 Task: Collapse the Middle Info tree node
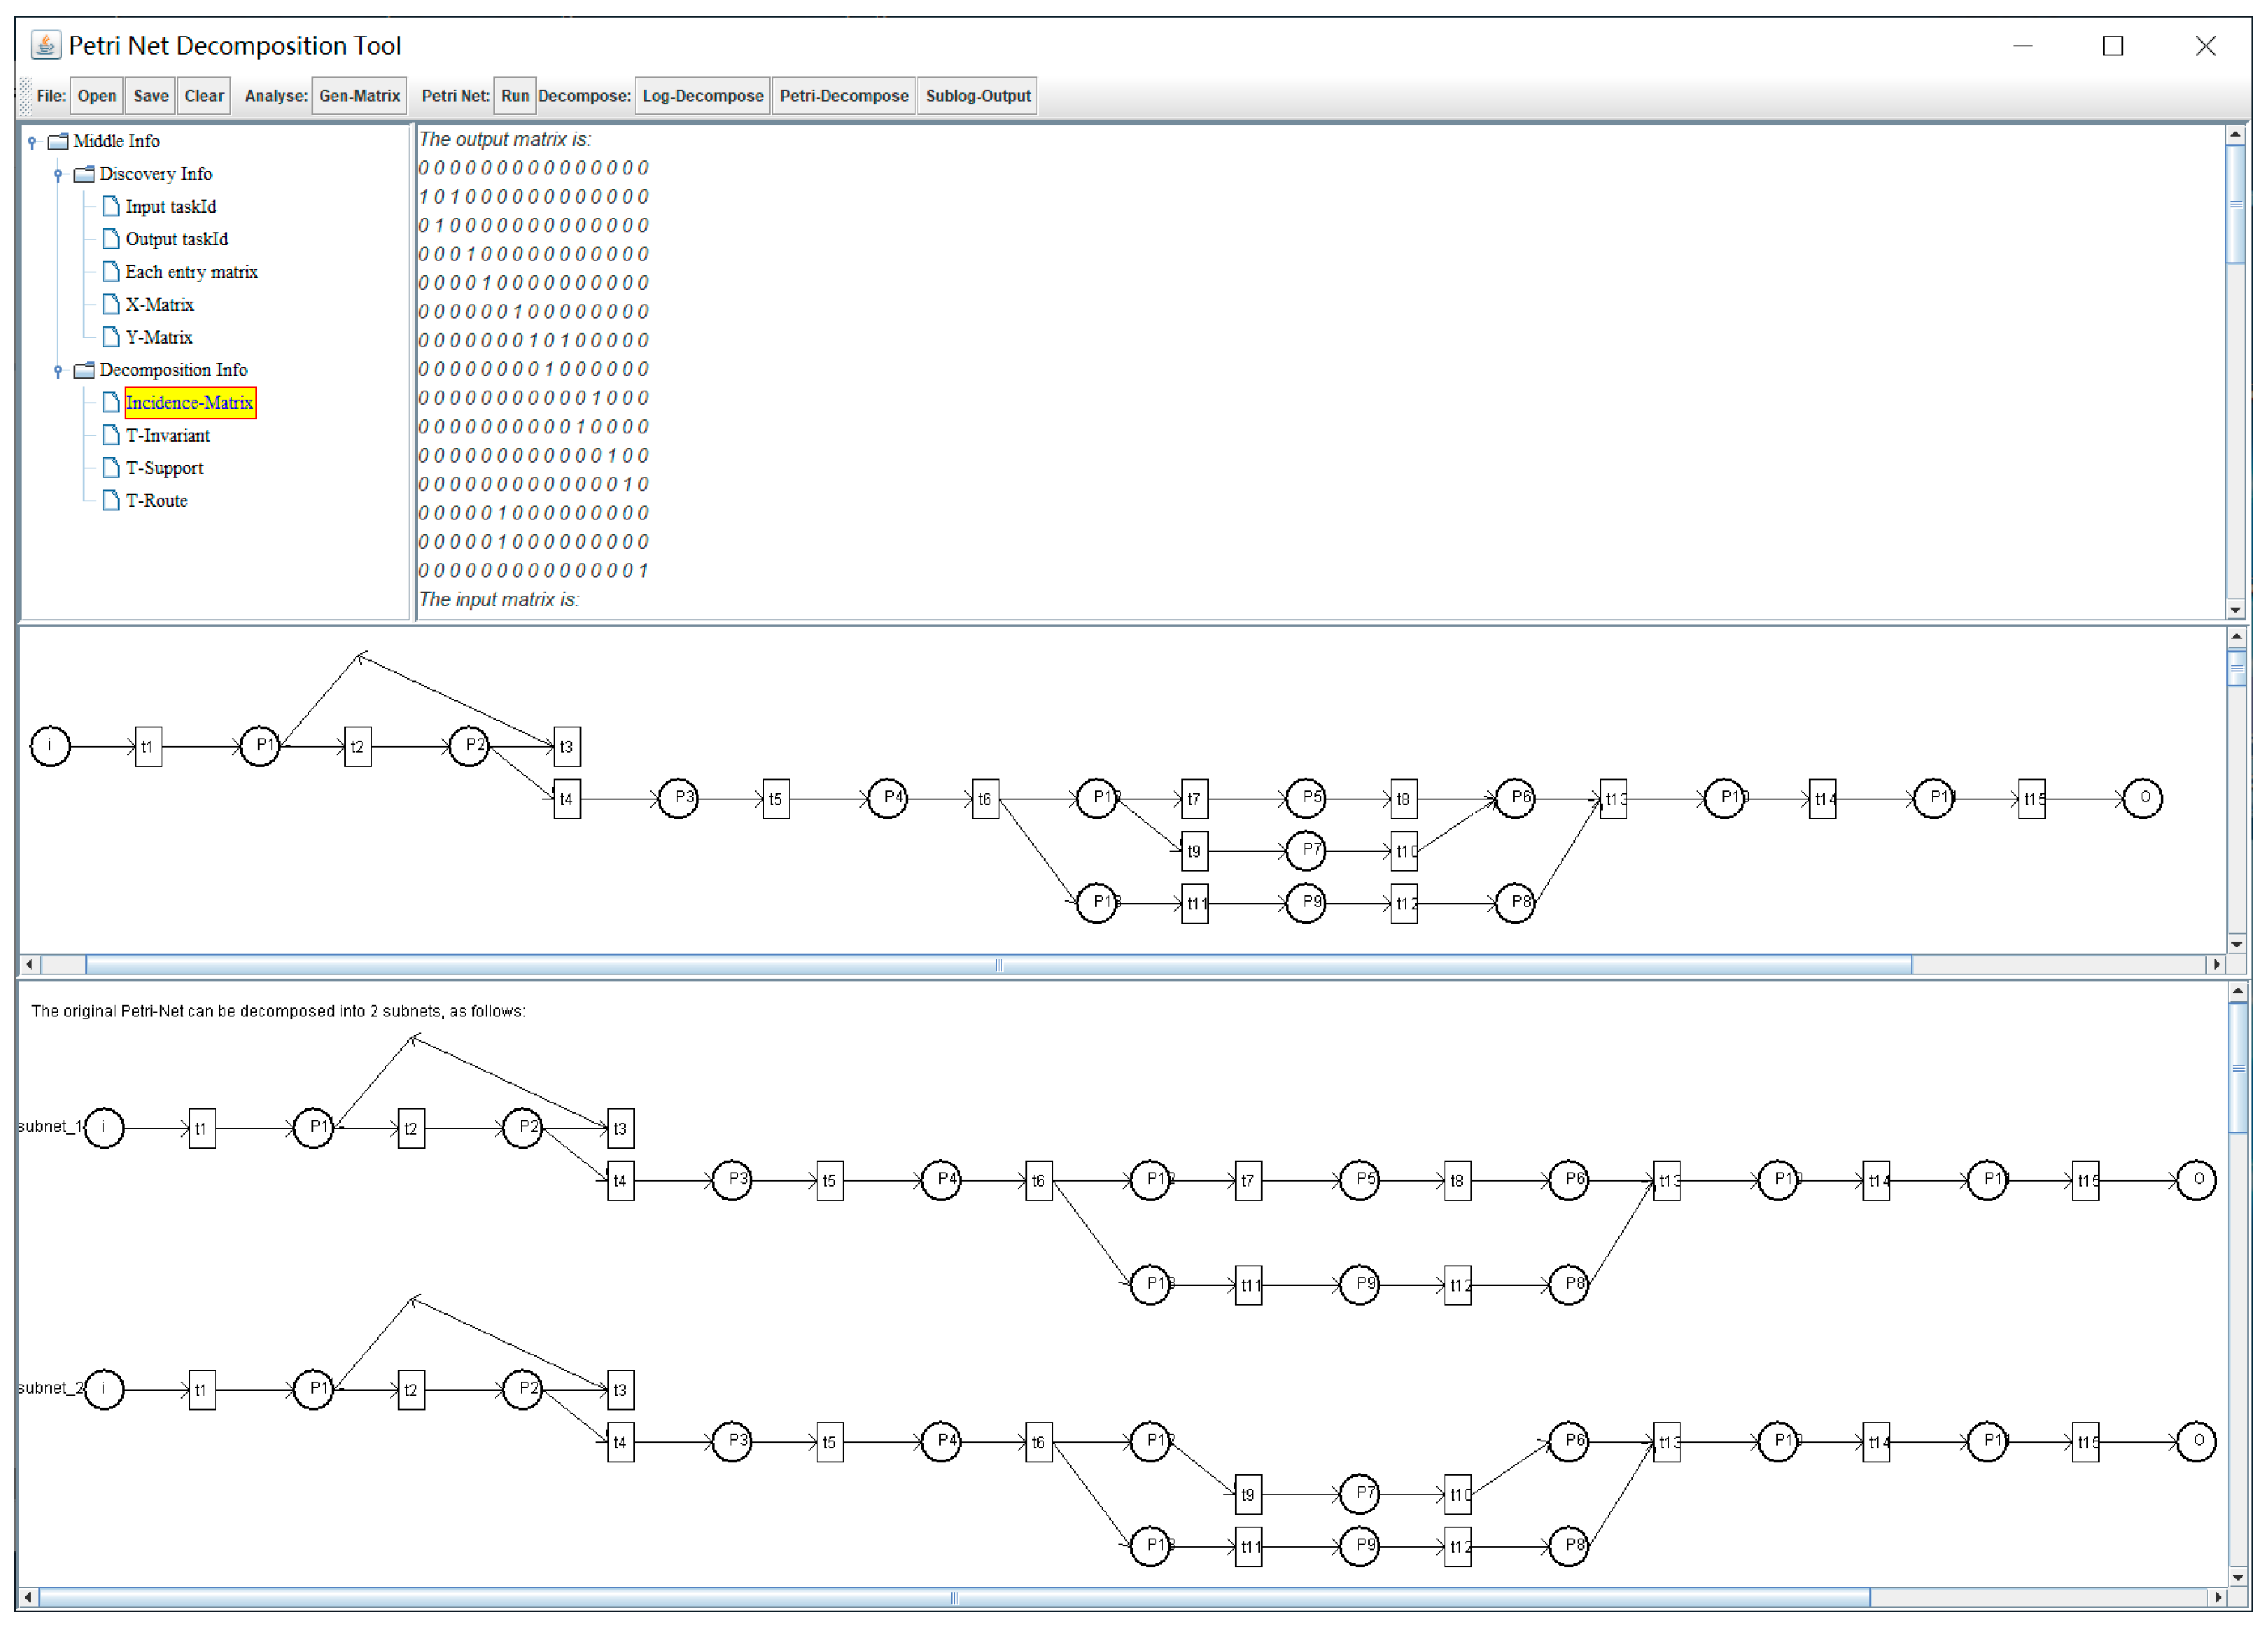[32, 142]
